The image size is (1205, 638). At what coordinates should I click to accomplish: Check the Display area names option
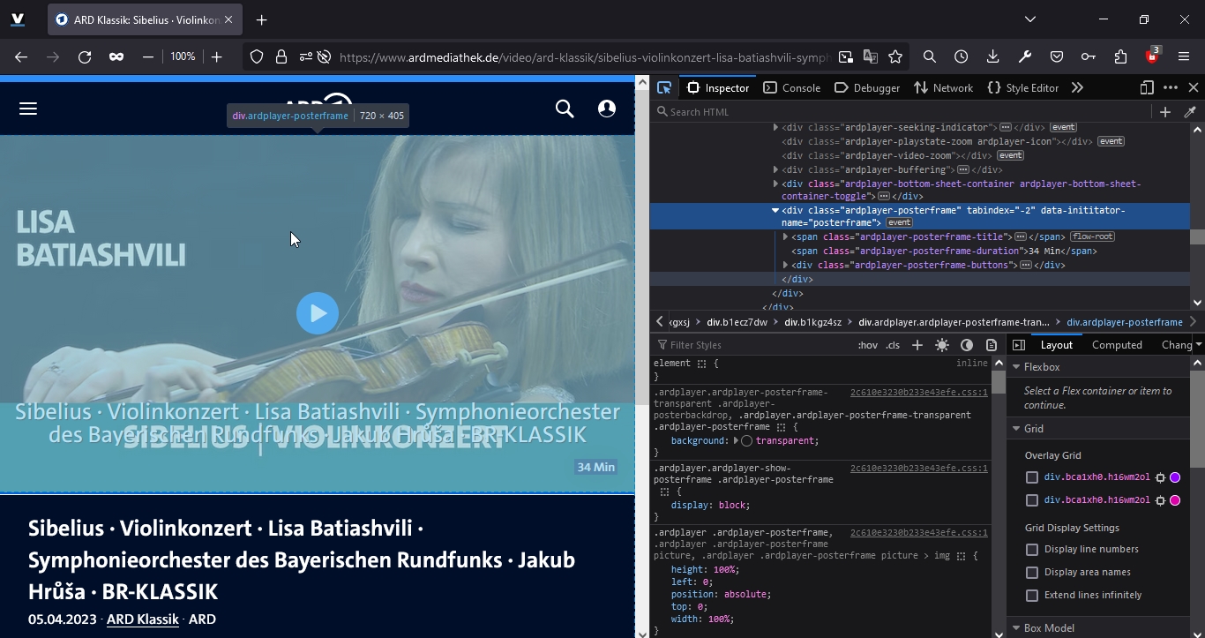coord(1032,572)
